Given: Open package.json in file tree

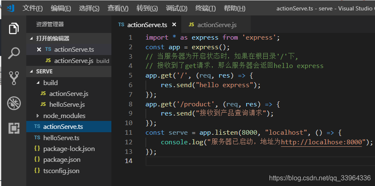Looking at the screenshot, I should click(69, 159).
